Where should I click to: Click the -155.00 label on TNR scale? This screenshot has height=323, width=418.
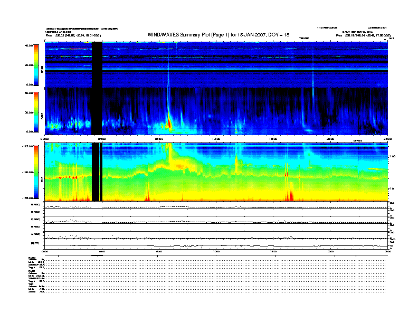pos(28,198)
